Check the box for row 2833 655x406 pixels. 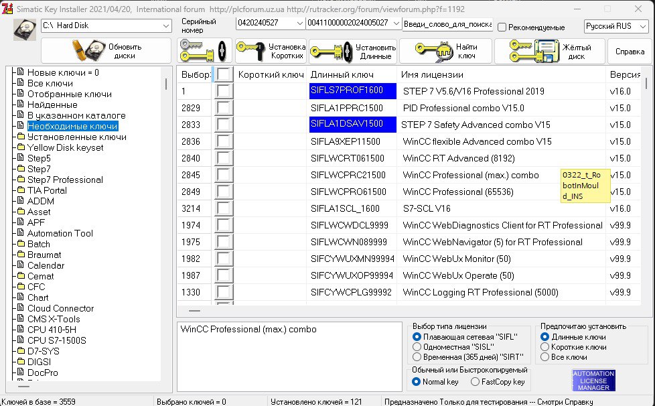click(224, 125)
